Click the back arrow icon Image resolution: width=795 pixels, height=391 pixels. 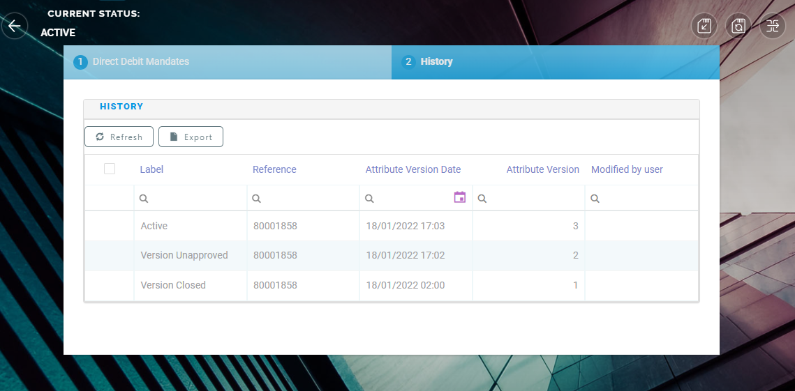[14, 26]
